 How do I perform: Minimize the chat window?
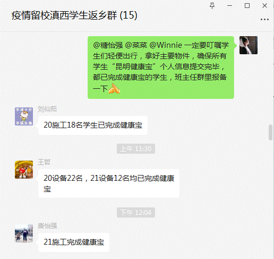click(x=229, y=6)
